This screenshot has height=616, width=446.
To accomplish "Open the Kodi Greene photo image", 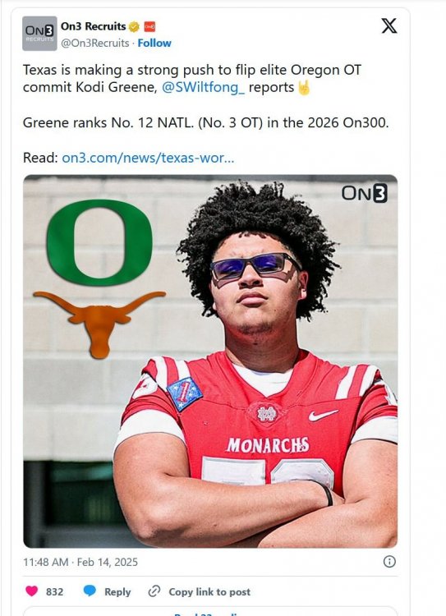I will coord(210,361).
